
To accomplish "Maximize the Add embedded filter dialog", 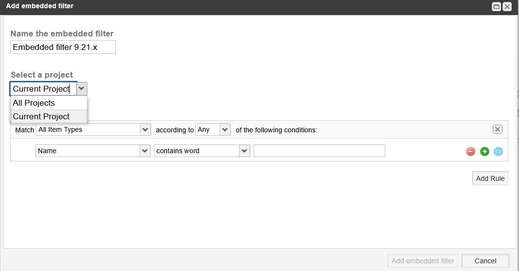I will (496, 7).
